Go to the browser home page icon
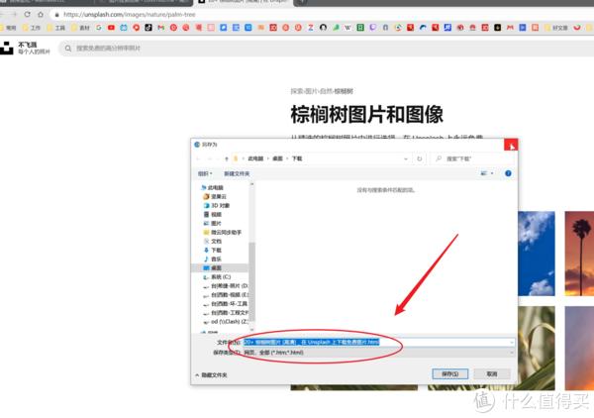Screen dimensions: 594x418 41,15
